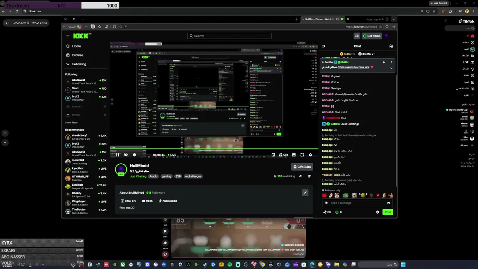The height and width of the screenshot is (269, 478).
Task: Click Ask Gemini in Chrome
Action: tap(438, 3)
